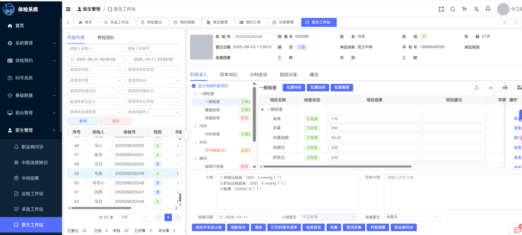The height and width of the screenshot is (235, 522).
Task: Collapse the 一般检查 tree node
Action: point(196,94)
